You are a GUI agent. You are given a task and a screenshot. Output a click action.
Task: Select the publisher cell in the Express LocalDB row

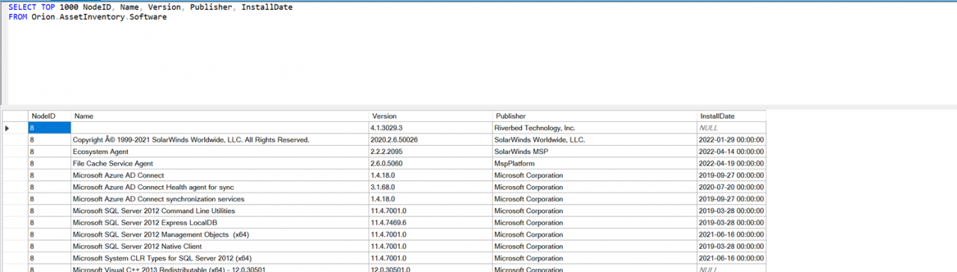(x=594, y=223)
